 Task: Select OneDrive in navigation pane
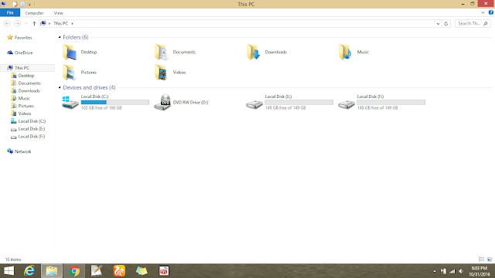20,53
